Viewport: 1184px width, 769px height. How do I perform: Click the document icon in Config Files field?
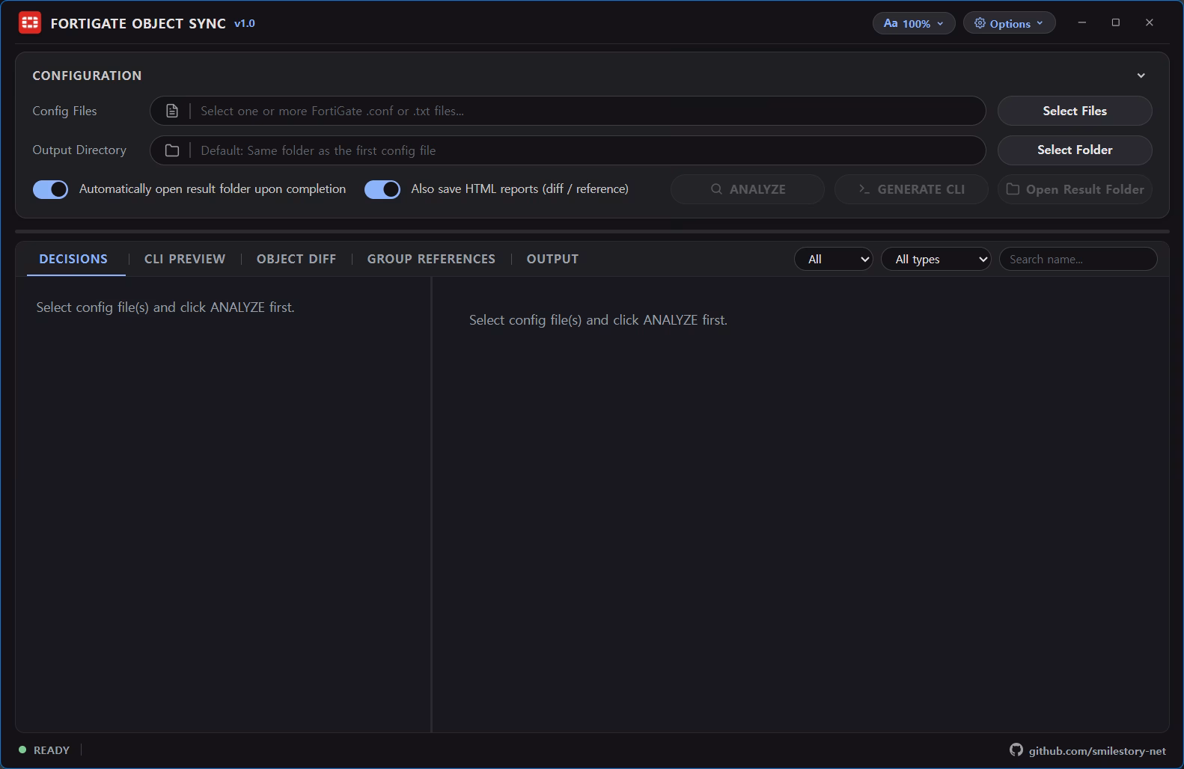(x=172, y=111)
